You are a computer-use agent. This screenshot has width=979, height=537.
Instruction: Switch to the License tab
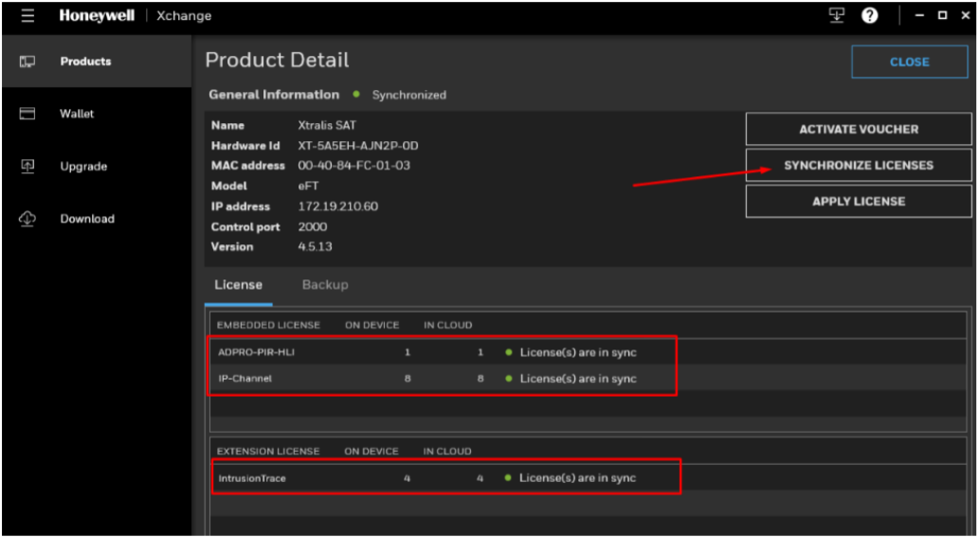[239, 285]
